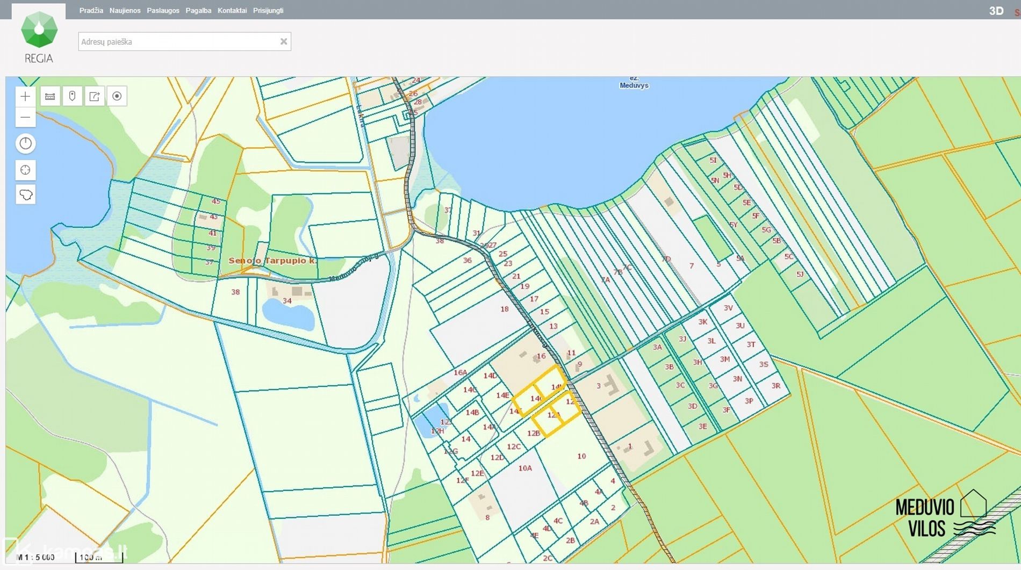Click Prisijungti to log in
The image size is (1021, 570).
pyautogui.click(x=268, y=10)
